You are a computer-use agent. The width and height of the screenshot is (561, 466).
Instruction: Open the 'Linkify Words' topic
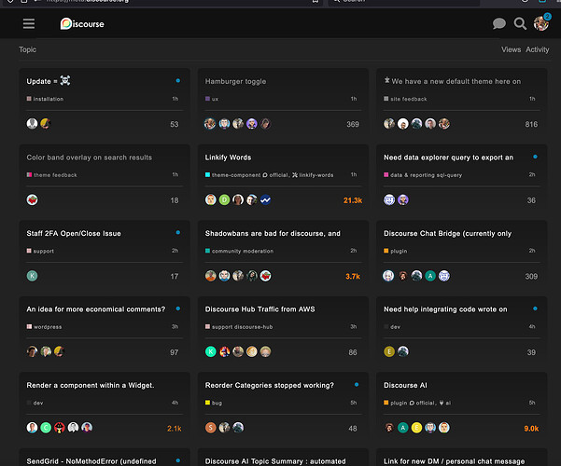(x=228, y=158)
